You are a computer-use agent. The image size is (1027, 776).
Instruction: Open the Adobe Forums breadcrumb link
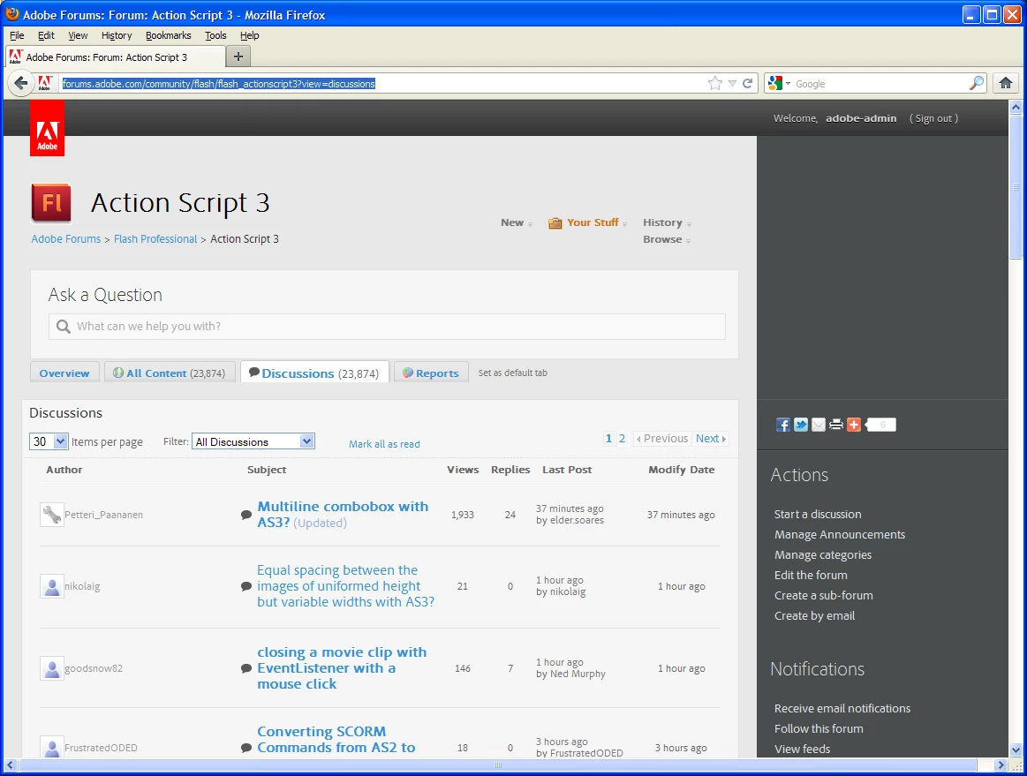tap(66, 239)
